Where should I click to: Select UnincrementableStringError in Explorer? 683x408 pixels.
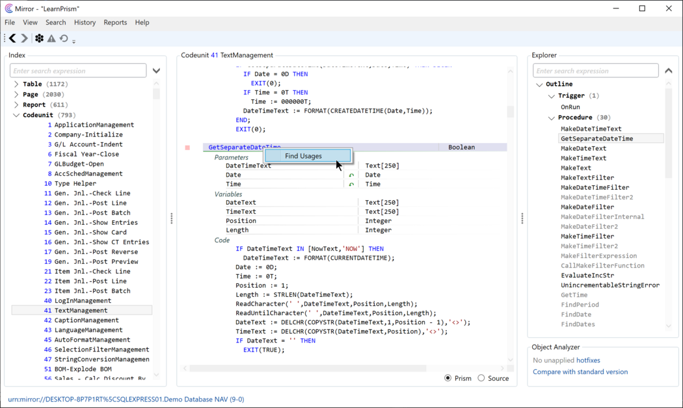[610, 285]
